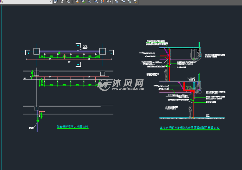Expand the layer list dropdown arrow
The image size is (242, 170).
tap(50, 1)
